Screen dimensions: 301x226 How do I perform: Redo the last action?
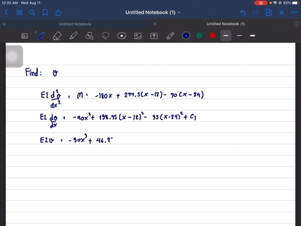256,13
